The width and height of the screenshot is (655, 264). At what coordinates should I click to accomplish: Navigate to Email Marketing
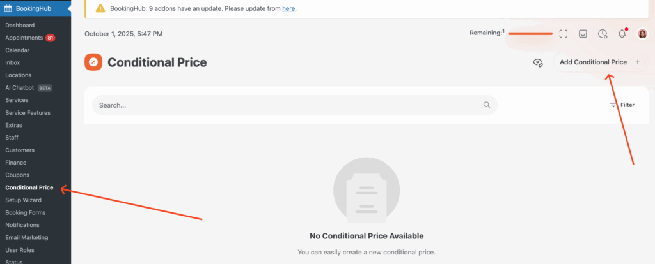tap(26, 237)
